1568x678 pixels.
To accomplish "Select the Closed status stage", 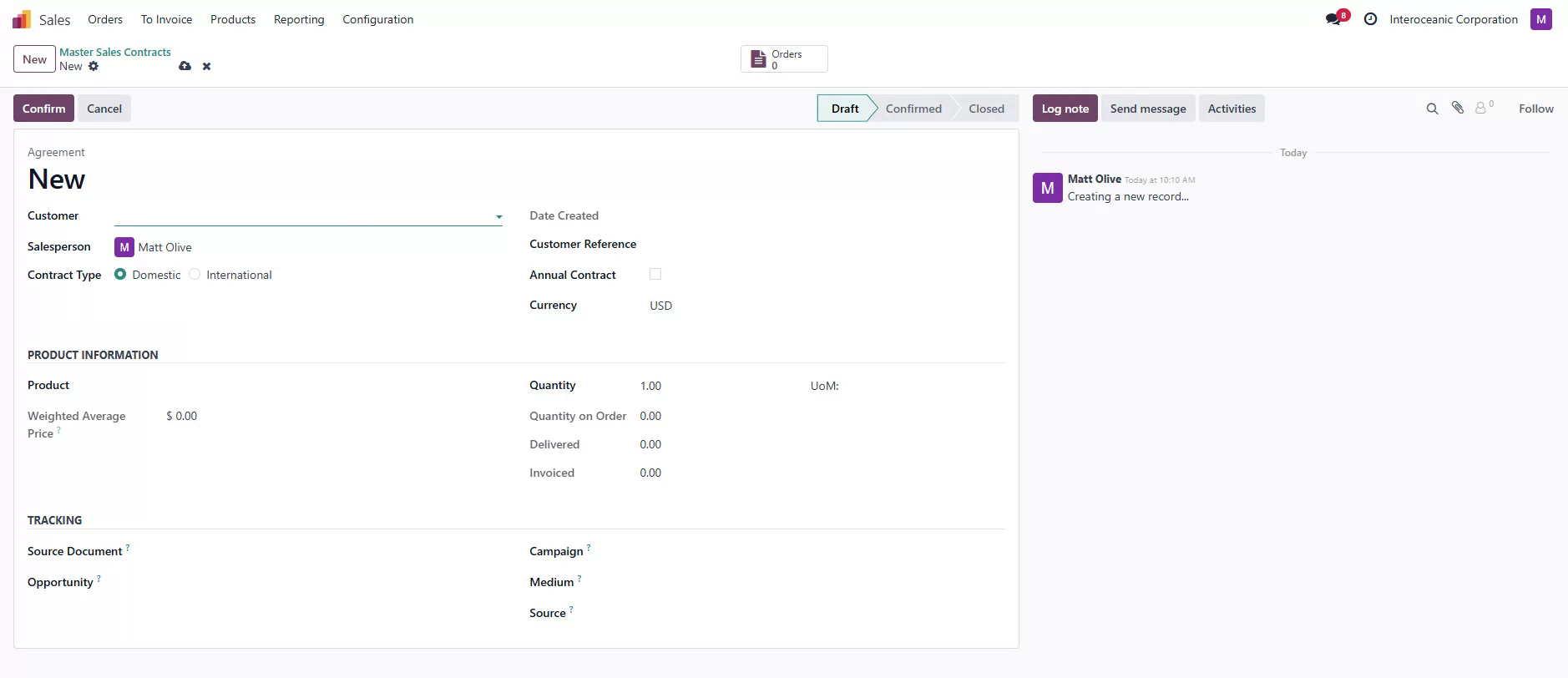I will (986, 109).
